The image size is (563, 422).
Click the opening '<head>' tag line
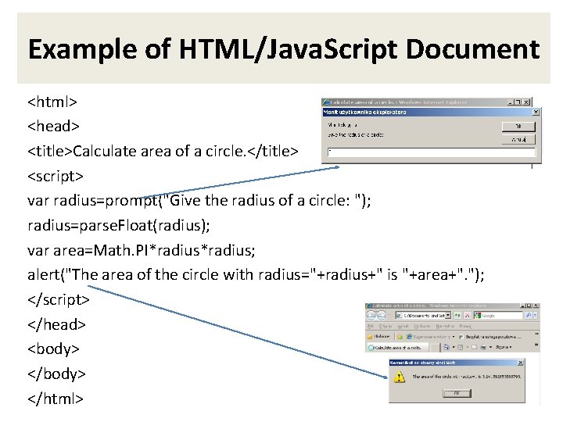[53, 127]
